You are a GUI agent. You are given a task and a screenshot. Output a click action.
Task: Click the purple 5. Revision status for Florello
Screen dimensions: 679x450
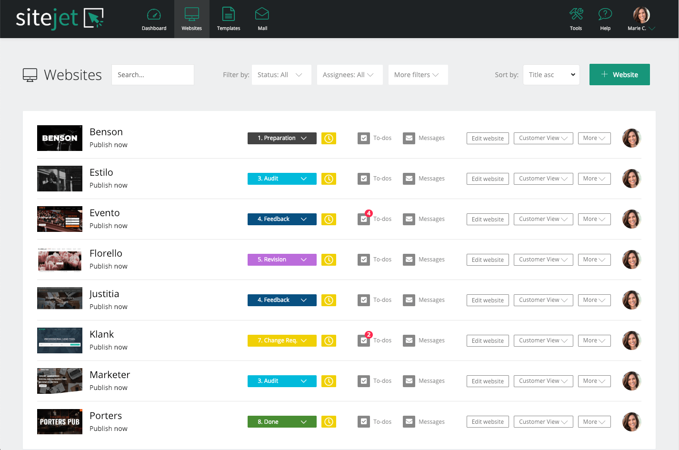(281, 260)
